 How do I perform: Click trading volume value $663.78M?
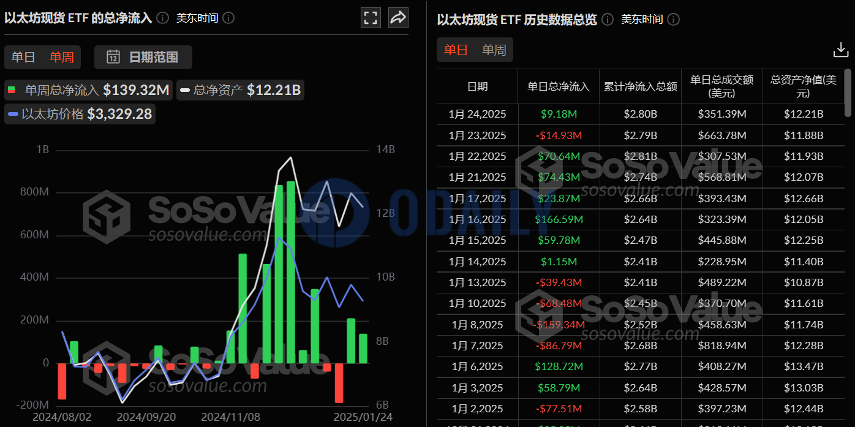point(722,135)
